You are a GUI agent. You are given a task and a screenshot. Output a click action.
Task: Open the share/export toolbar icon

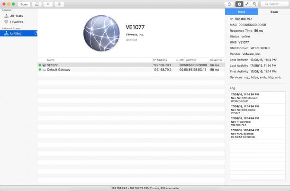tap(229, 4)
